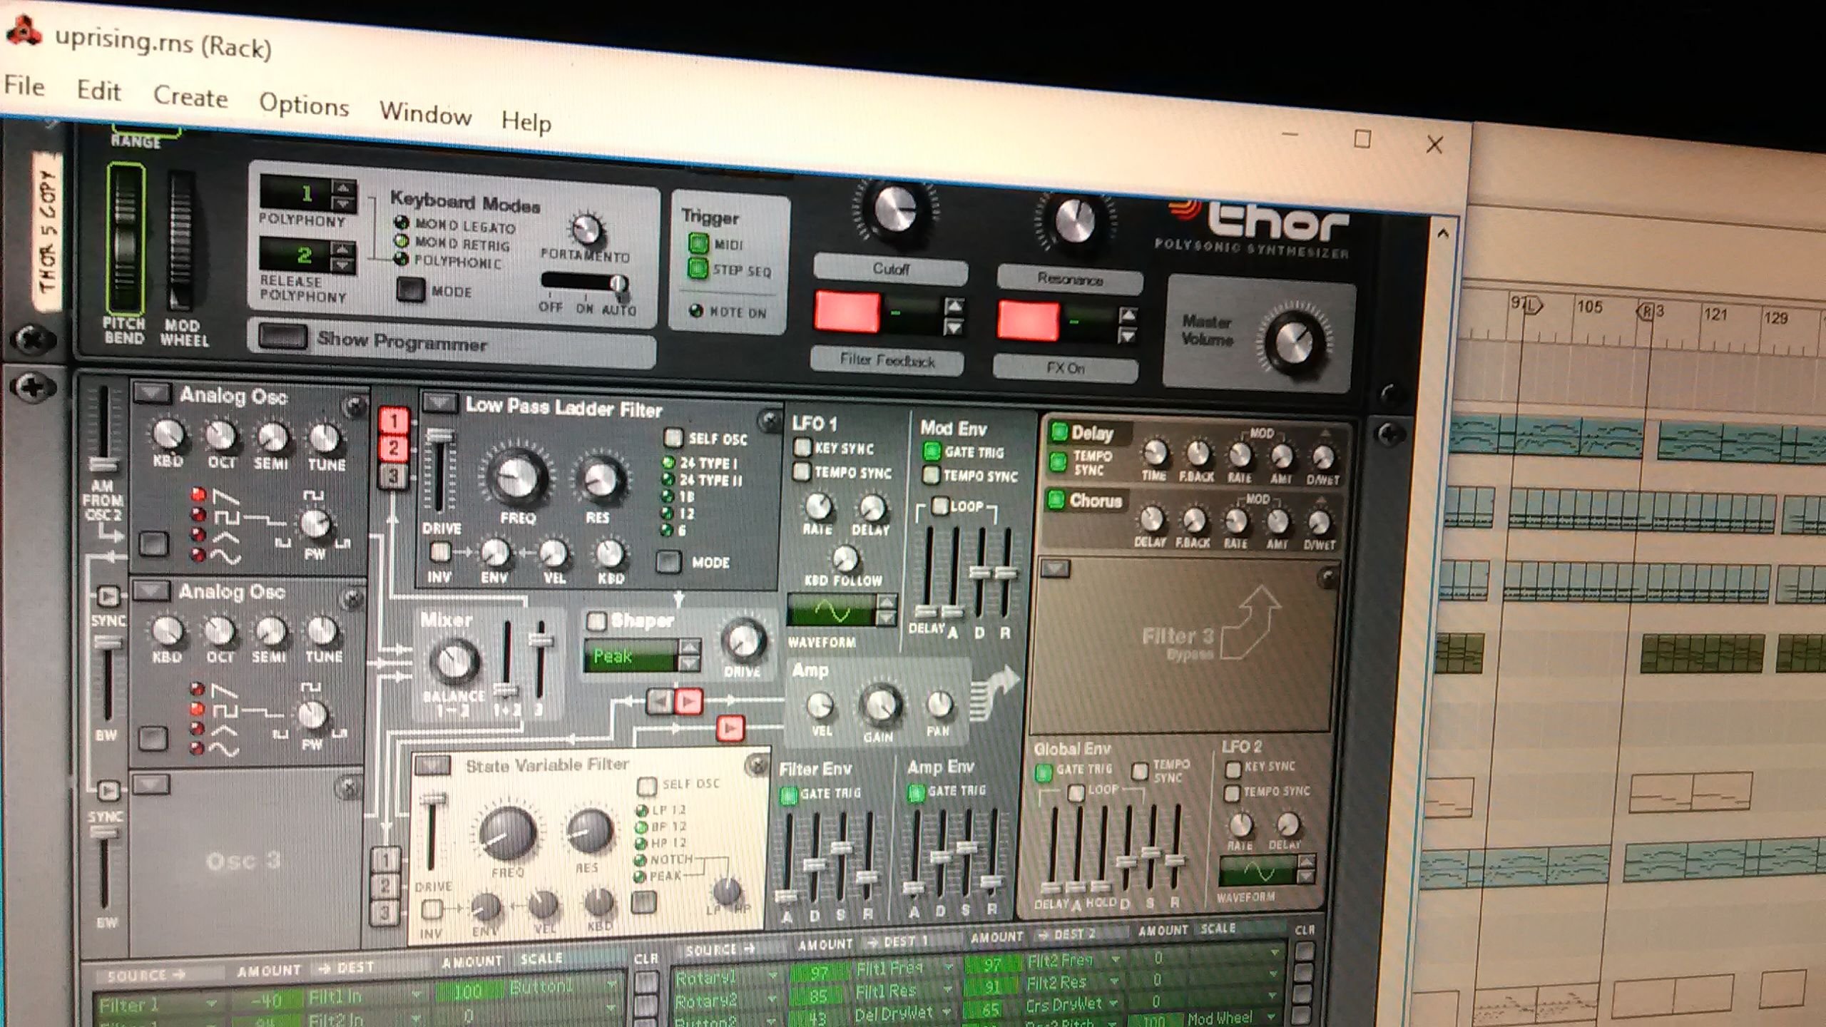Toggle Filter Env GATE TRIG
Screen dimensions: 1826x1027
[x=788, y=794]
